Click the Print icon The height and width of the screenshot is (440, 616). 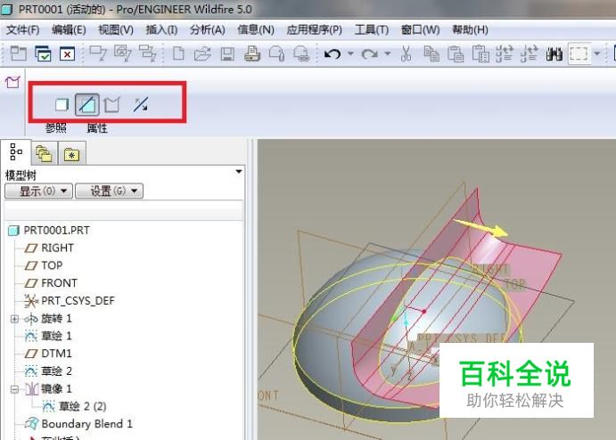tap(251, 53)
